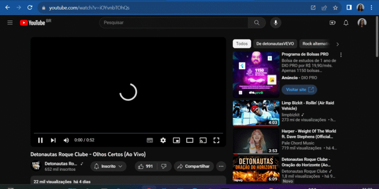Click the forward navigation arrow
This screenshot has width=379, height=189.
[x=19, y=8]
